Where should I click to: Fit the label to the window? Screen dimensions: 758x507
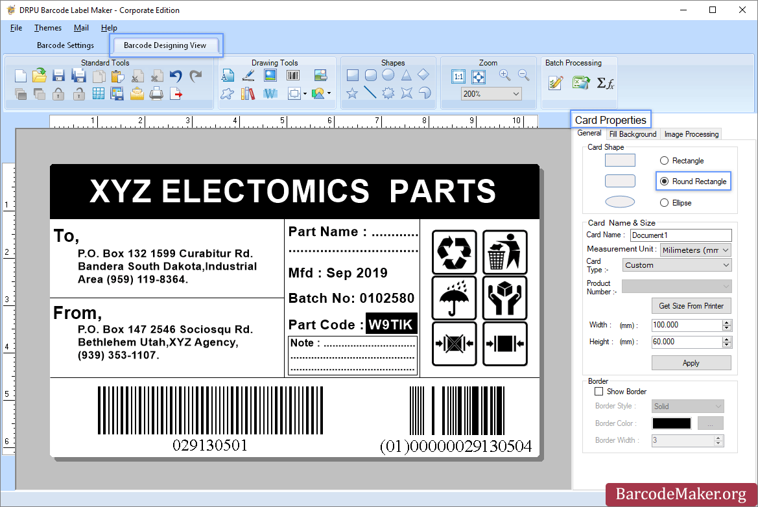(478, 77)
